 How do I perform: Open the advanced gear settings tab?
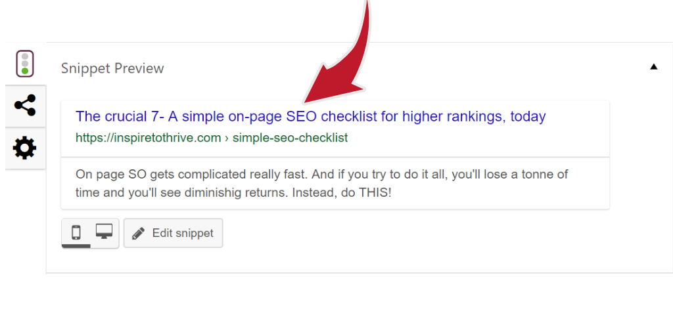[x=25, y=148]
